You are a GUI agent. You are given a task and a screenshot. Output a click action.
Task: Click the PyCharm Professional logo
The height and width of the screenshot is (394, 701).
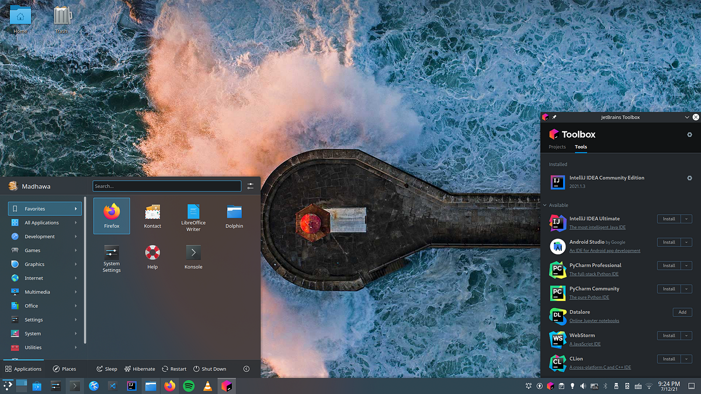coord(557,269)
